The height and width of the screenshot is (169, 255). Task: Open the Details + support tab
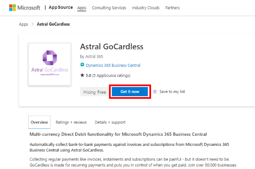pyautogui.click(x=110, y=122)
